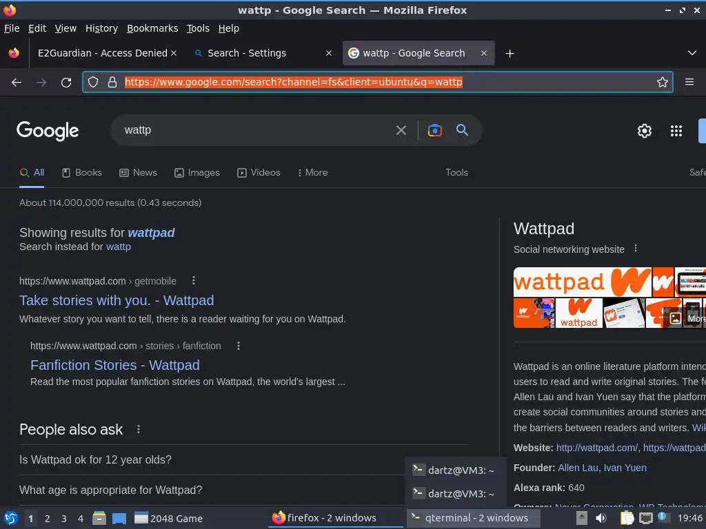The image size is (706, 529).
Task: Open Allen Lau founder link
Action: [x=578, y=468]
